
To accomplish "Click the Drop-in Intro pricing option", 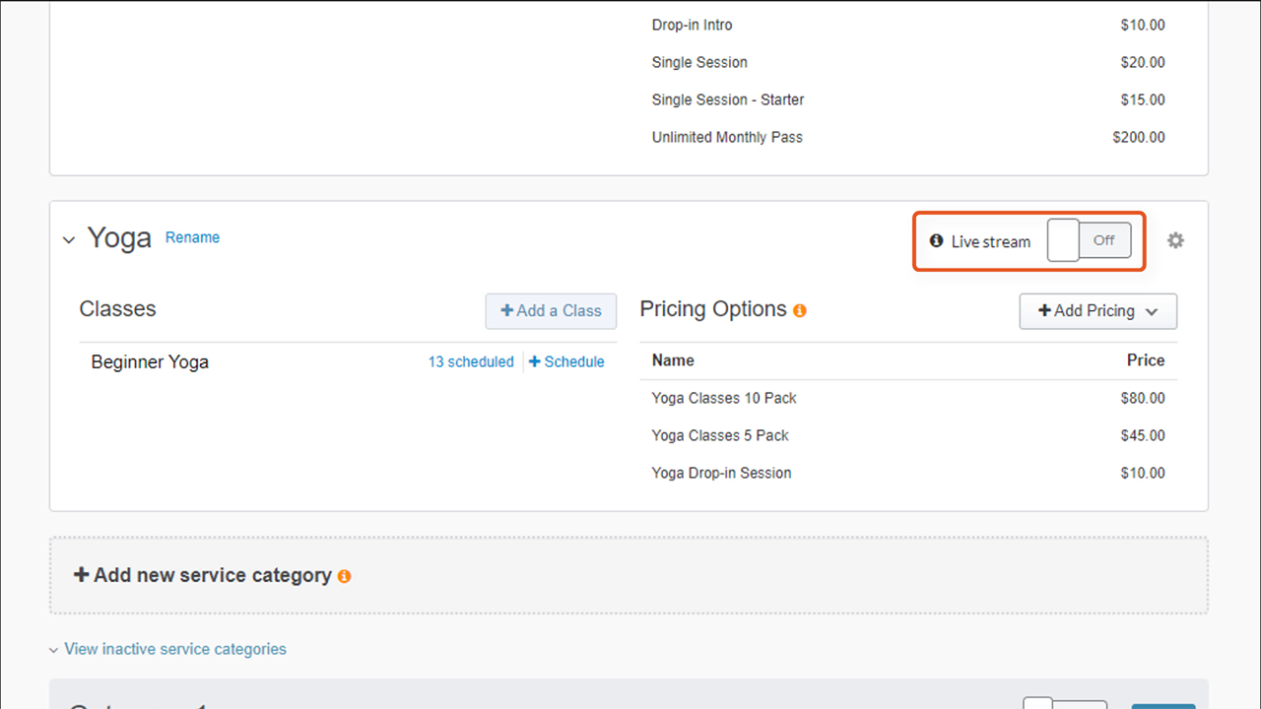I will pyautogui.click(x=692, y=25).
